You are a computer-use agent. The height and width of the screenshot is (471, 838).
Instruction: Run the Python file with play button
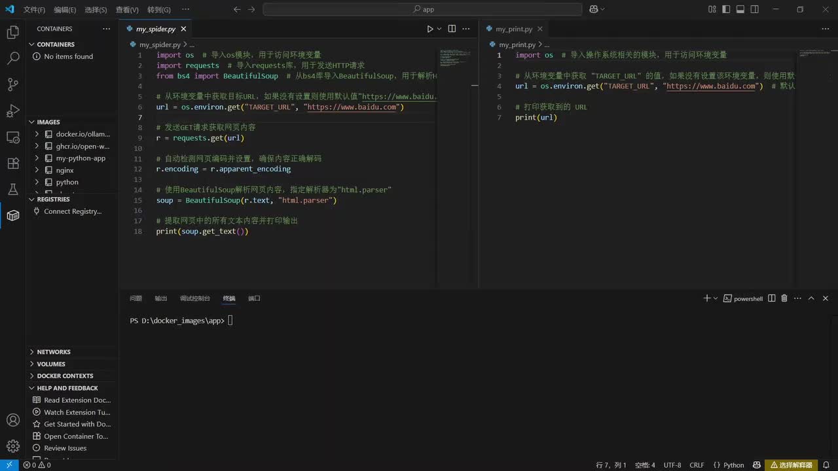430,29
